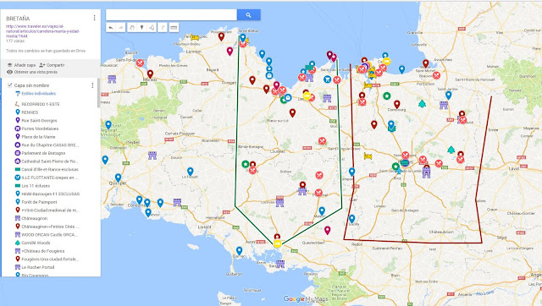This screenshot has width=542, height=306.
Task: Open the traveler.es link in the map description
Action: click(42, 31)
